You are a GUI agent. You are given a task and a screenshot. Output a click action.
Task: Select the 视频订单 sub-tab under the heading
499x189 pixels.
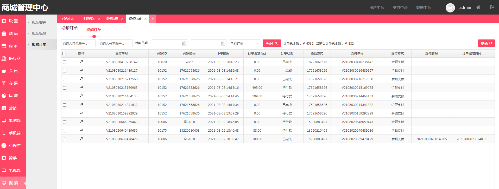[x=94, y=30]
